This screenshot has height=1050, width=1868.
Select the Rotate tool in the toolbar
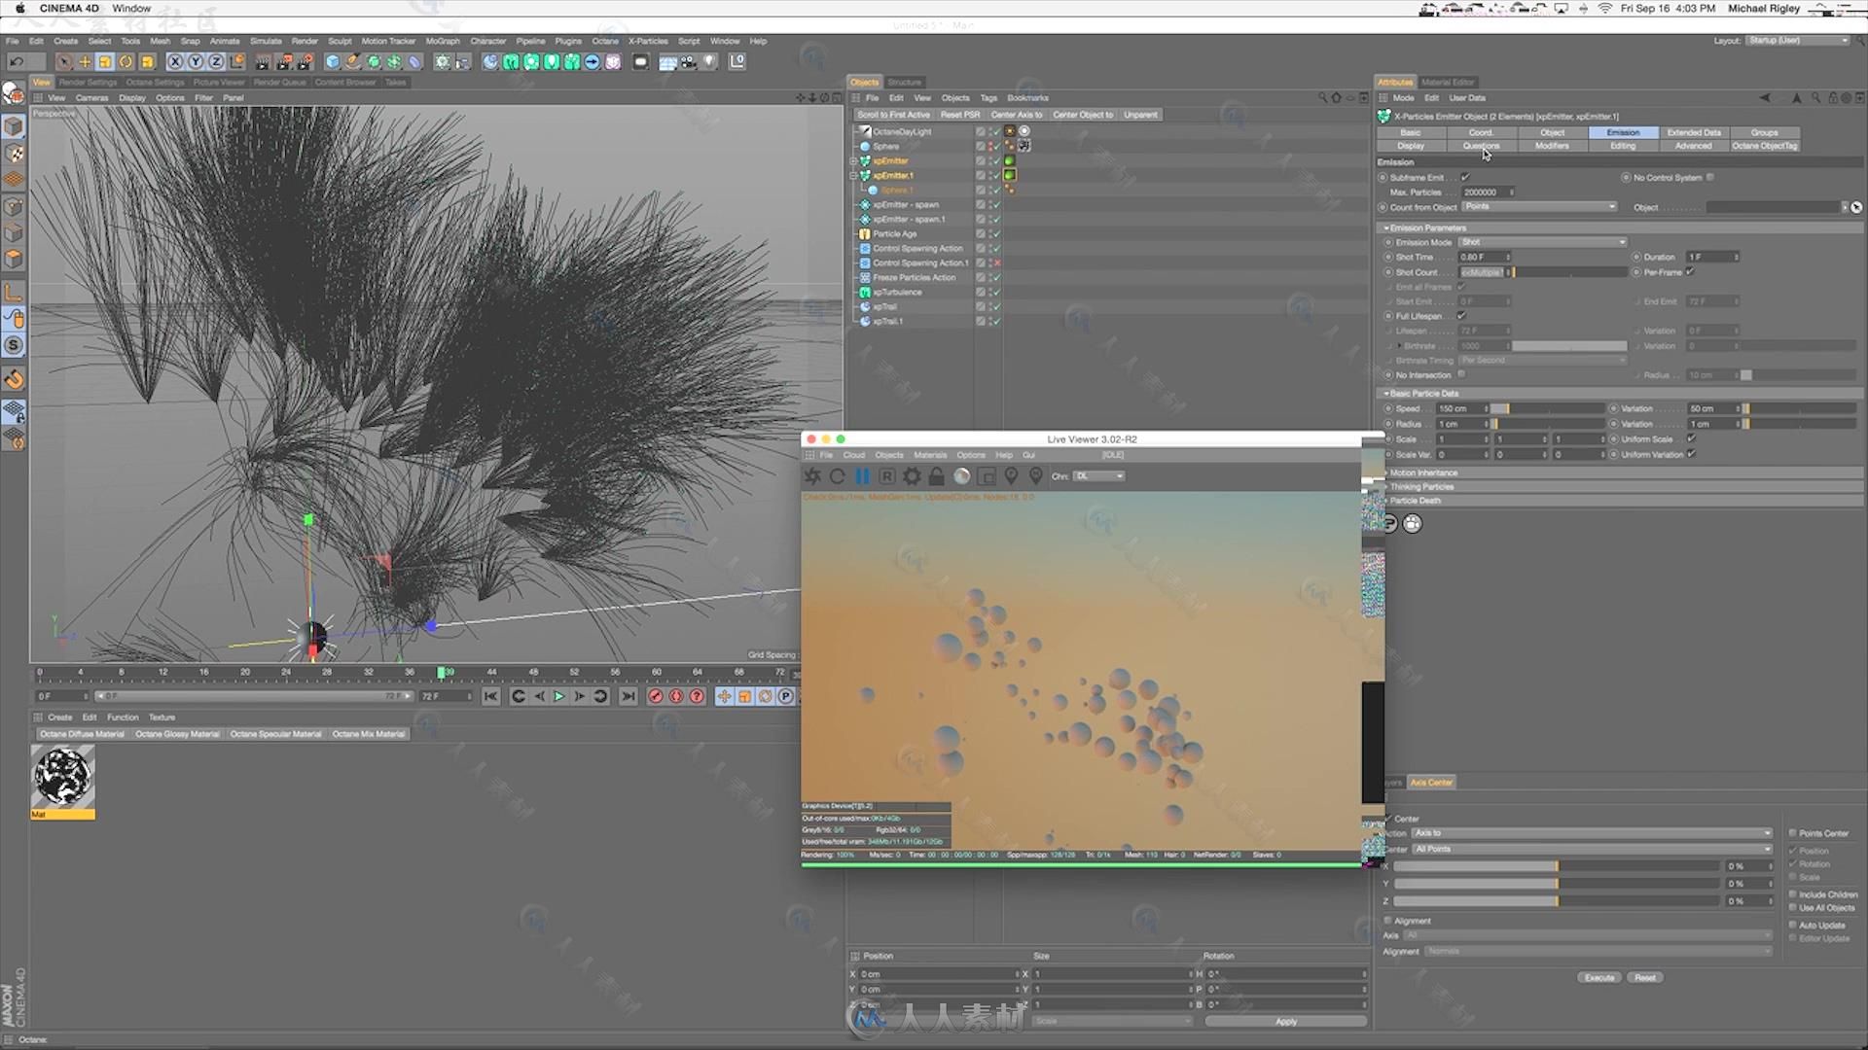[126, 62]
